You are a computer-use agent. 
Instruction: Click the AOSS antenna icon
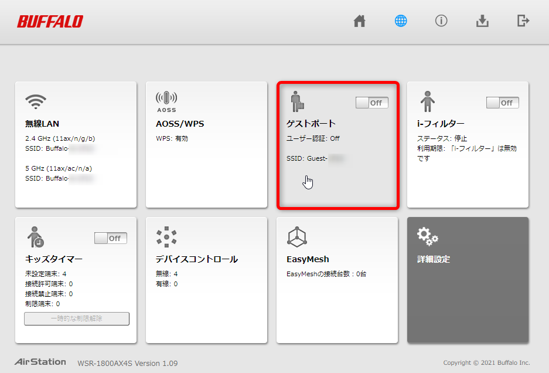[166, 101]
